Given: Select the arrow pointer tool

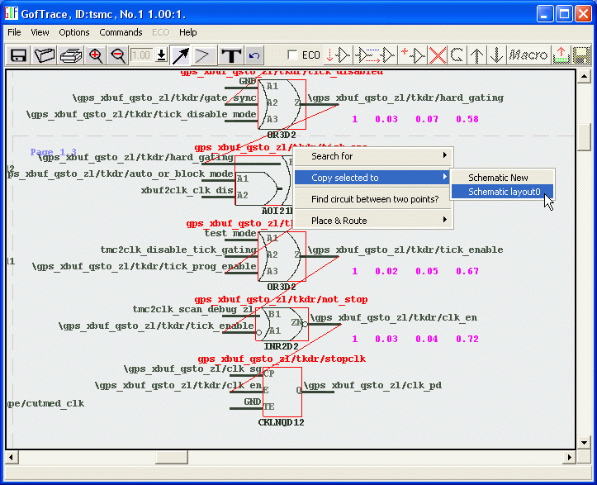Looking at the screenshot, I should tap(180, 55).
